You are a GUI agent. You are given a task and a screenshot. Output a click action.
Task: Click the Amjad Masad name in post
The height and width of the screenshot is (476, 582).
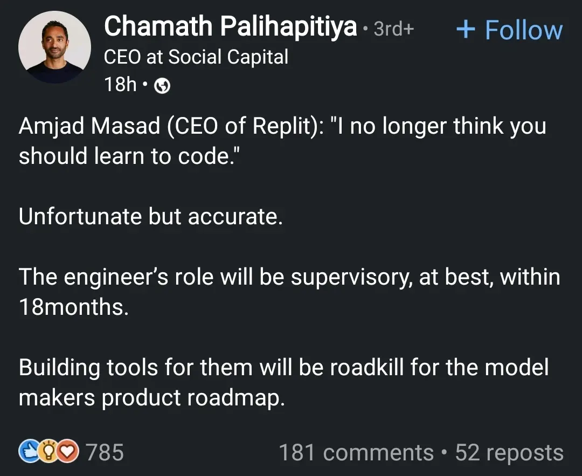click(x=89, y=127)
